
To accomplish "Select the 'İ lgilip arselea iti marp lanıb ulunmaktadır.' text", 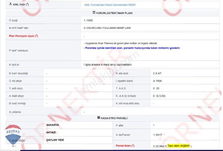I will tap(108, 65).
